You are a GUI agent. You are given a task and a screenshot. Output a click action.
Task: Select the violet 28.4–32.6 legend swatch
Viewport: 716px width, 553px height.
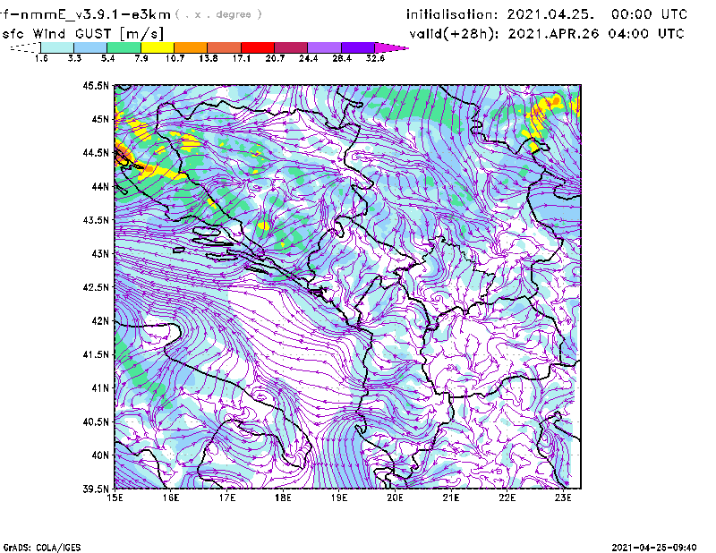(x=358, y=47)
